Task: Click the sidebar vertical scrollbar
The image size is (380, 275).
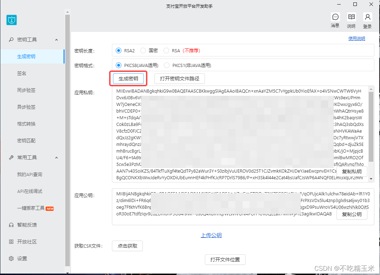Action: point(67,141)
